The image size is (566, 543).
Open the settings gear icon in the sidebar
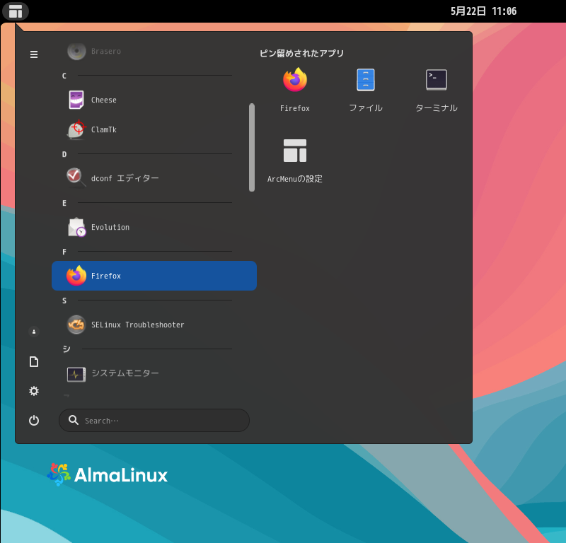[34, 391]
